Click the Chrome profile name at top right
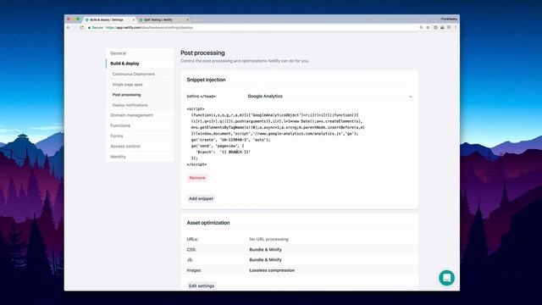The height and width of the screenshot is (305, 542). coord(449,19)
